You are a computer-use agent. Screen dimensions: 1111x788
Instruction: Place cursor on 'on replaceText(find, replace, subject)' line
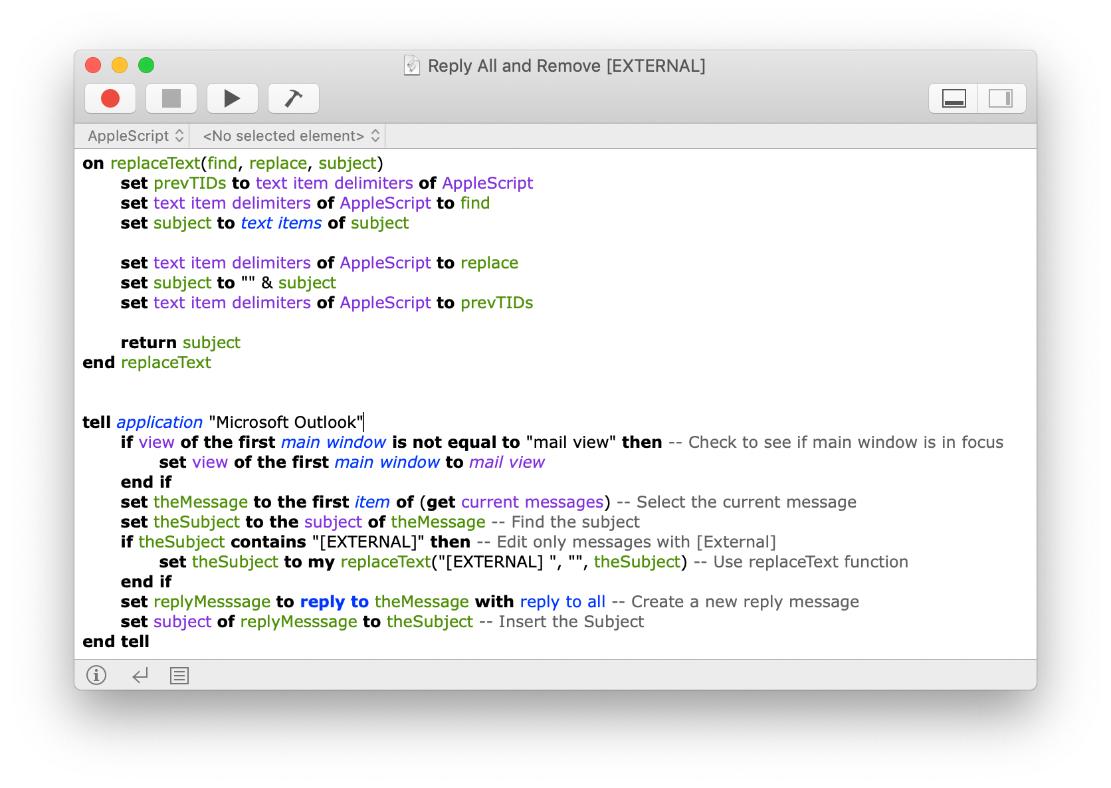click(233, 163)
